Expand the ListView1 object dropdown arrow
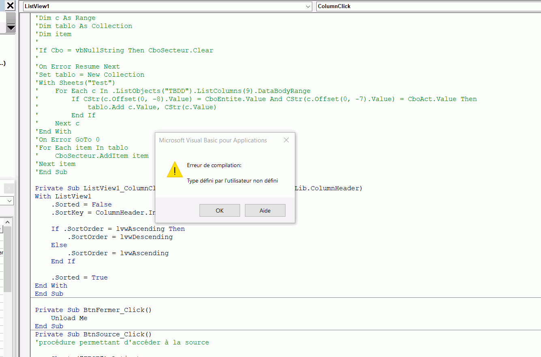The width and height of the screenshot is (541, 357). pyautogui.click(x=308, y=6)
